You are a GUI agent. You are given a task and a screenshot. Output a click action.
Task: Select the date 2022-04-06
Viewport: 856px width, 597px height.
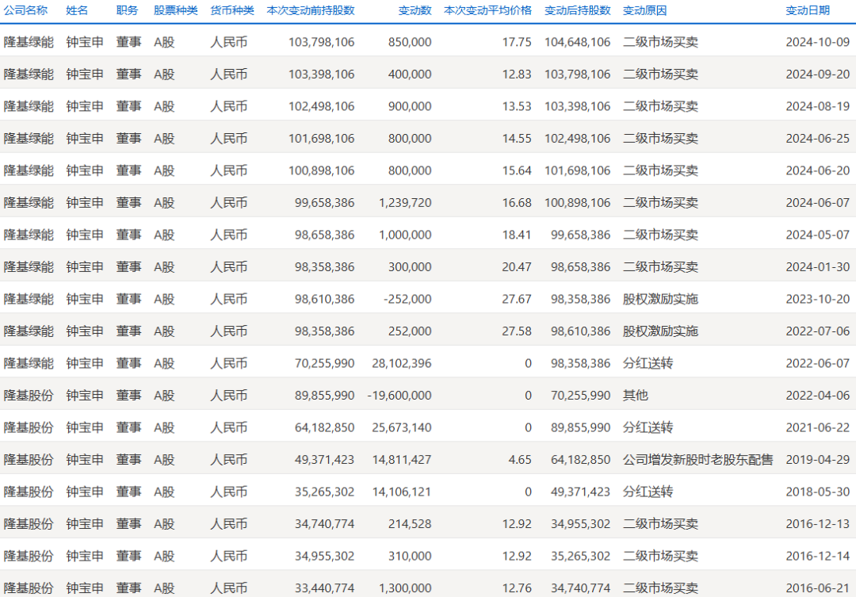pos(818,396)
